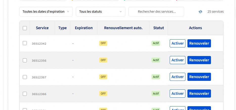Click the refresh services icon

pos(201,12)
